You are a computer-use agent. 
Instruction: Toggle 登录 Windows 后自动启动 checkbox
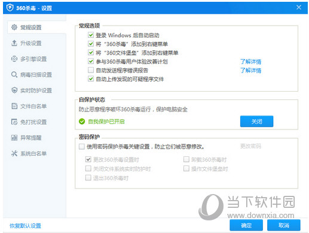tap(91, 35)
